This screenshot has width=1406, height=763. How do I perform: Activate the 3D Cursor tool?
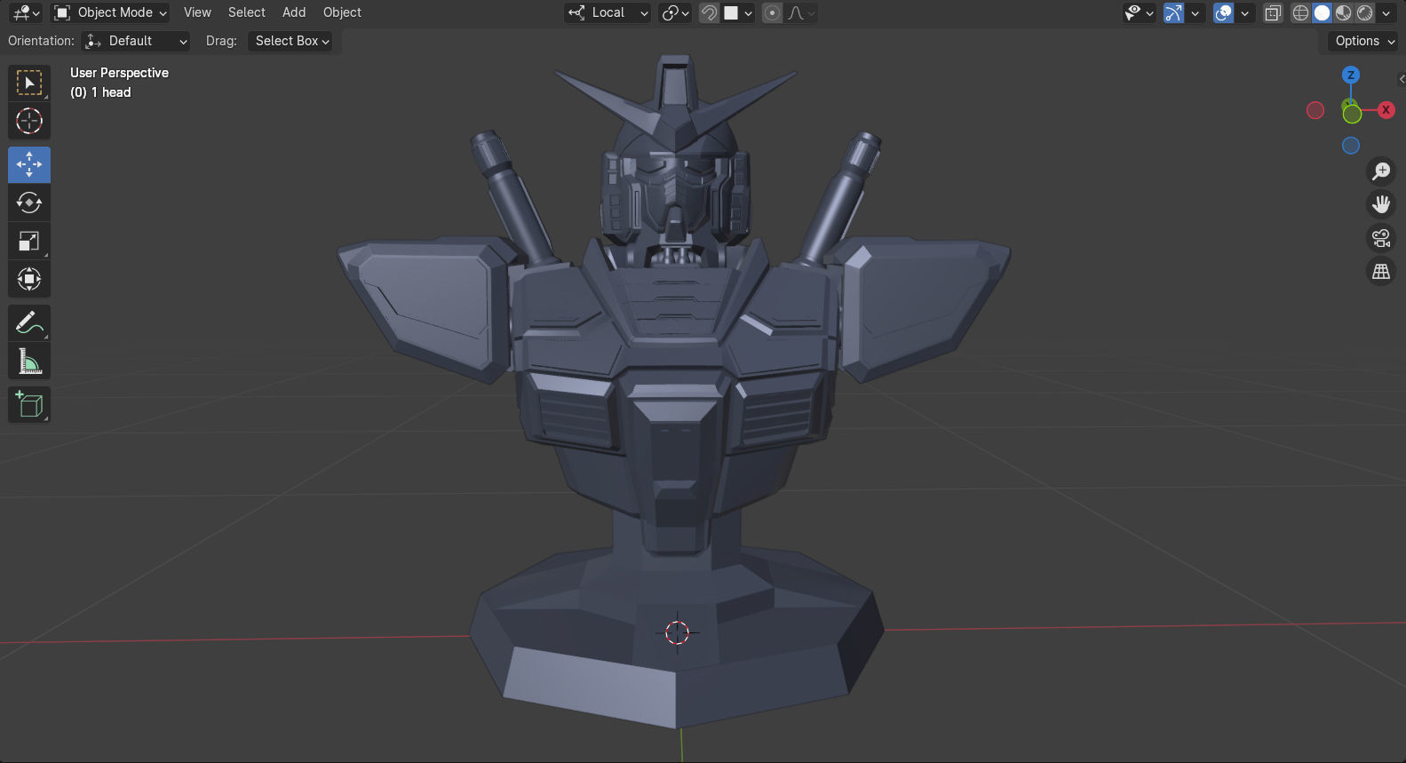[x=29, y=121]
